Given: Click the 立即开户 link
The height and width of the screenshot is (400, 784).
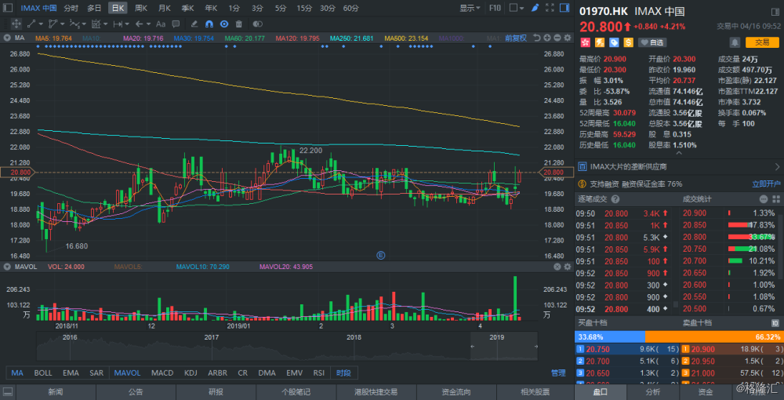Looking at the screenshot, I should (766, 184).
